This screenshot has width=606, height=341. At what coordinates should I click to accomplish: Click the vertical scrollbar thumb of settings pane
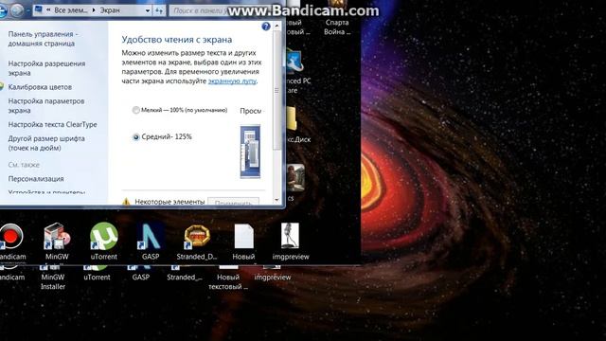(x=276, y=91)
